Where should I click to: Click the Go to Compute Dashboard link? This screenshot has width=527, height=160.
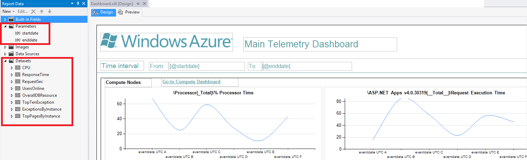coord(191,82)
